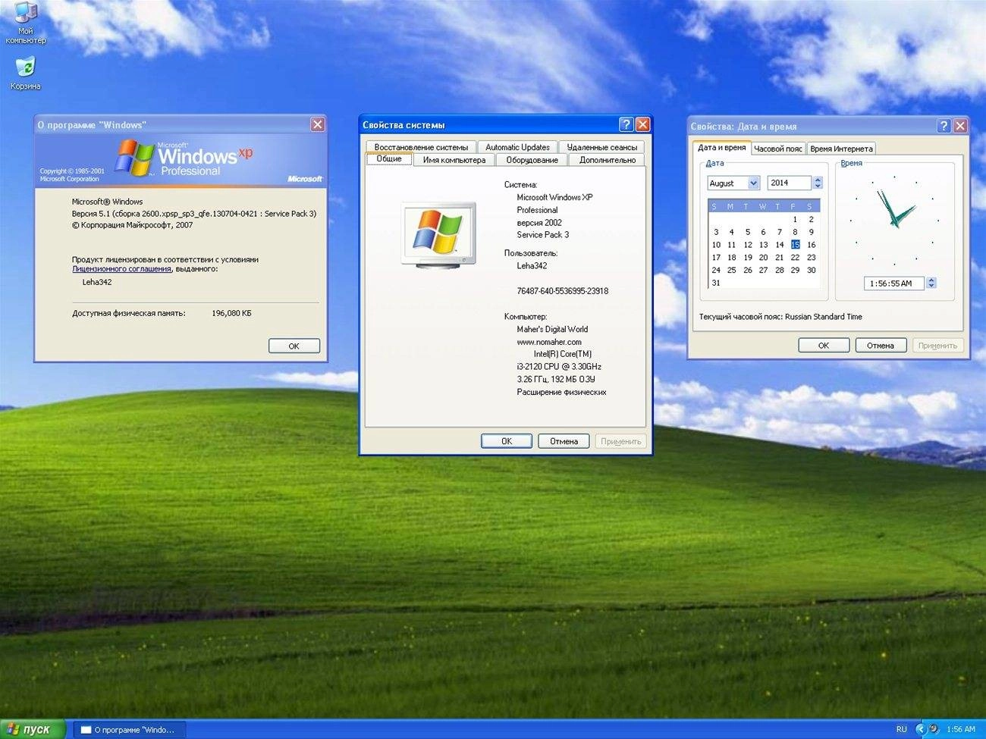Increase the year 2014 with the up arrow
Screen dimensions: 986x739
(x=818, y=180)
